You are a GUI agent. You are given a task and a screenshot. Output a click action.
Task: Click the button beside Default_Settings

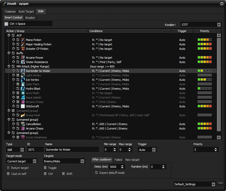pyautogui.click(x=220, y=184)
